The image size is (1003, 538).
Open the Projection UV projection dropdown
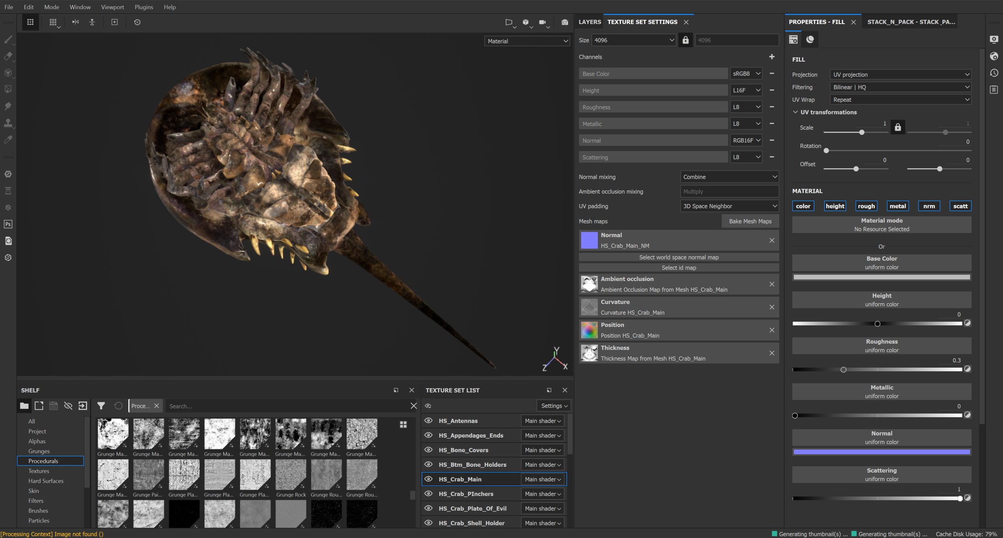pos(900,75)
